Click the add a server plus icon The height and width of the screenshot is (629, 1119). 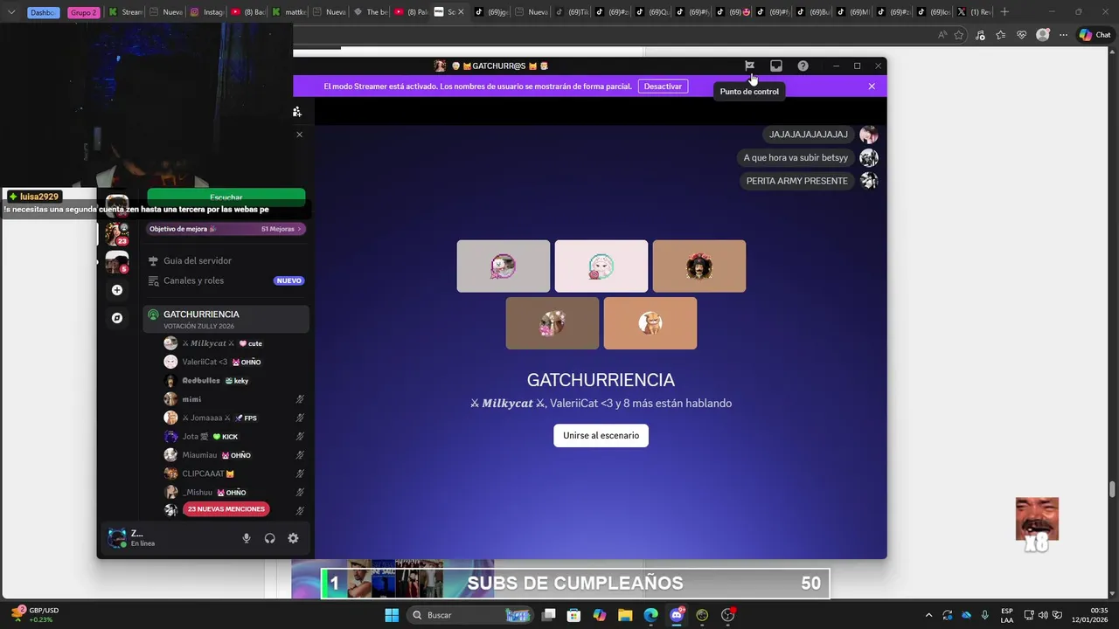coord(117,290)
